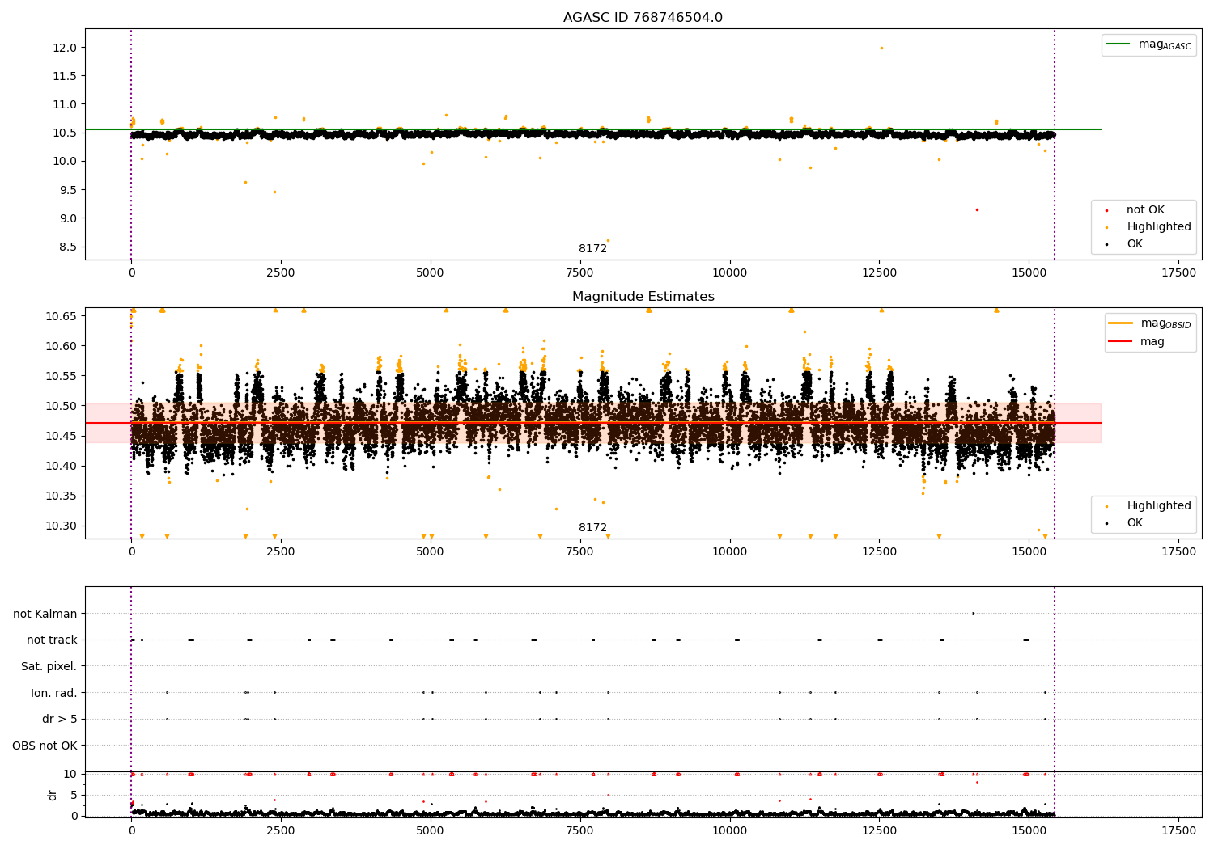The image size is (1214, 849).
Task: Click the orange line sample beside mag OBSID
Action: tap(1121, 323)
